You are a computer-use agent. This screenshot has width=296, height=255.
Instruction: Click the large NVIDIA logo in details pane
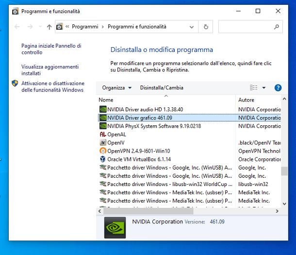[x=115, y=228]
